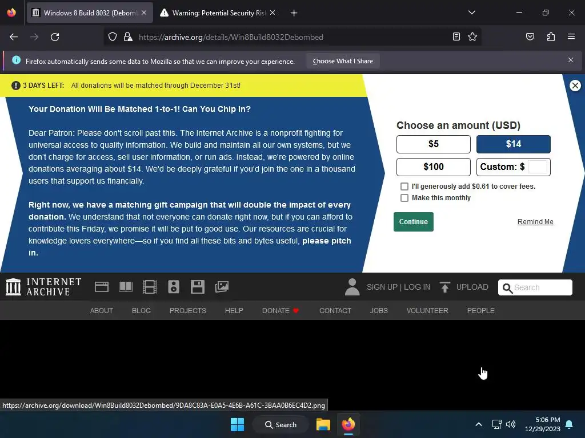
Task: Reload the current page
Action: 55,37
